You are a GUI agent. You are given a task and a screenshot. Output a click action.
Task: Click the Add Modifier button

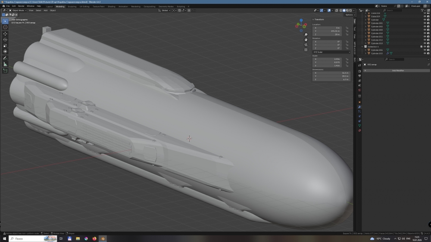pos(397,70)
